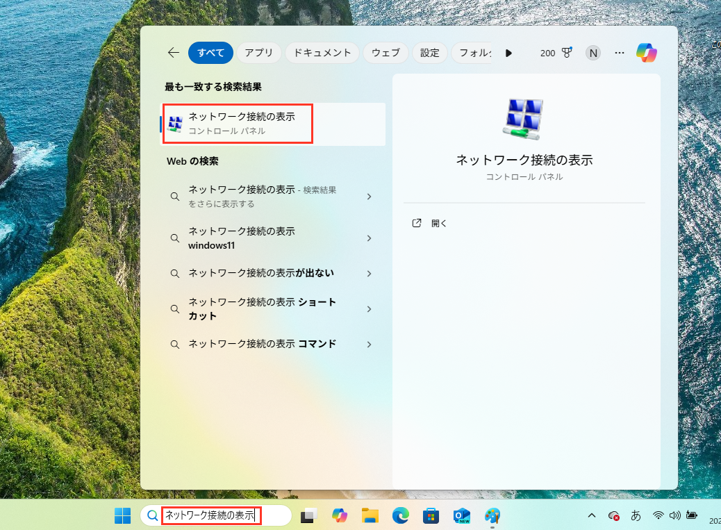Click 開く to open network connections
The height and width of the screenshot is (530, 721).
click(x=439, y=224)
